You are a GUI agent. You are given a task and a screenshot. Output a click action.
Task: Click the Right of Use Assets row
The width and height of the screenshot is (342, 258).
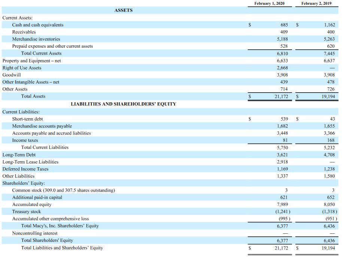point(22,68)
